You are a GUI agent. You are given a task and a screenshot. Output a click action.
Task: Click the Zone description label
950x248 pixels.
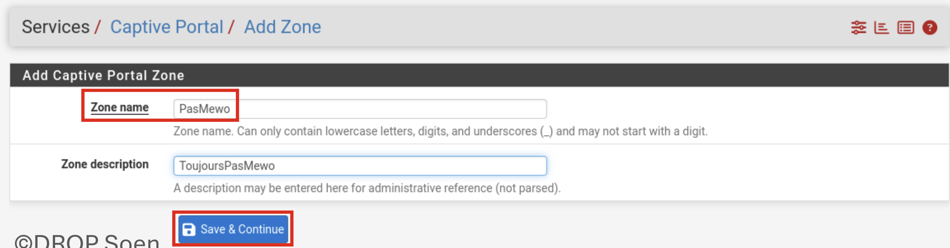click(x=105, y=164)
